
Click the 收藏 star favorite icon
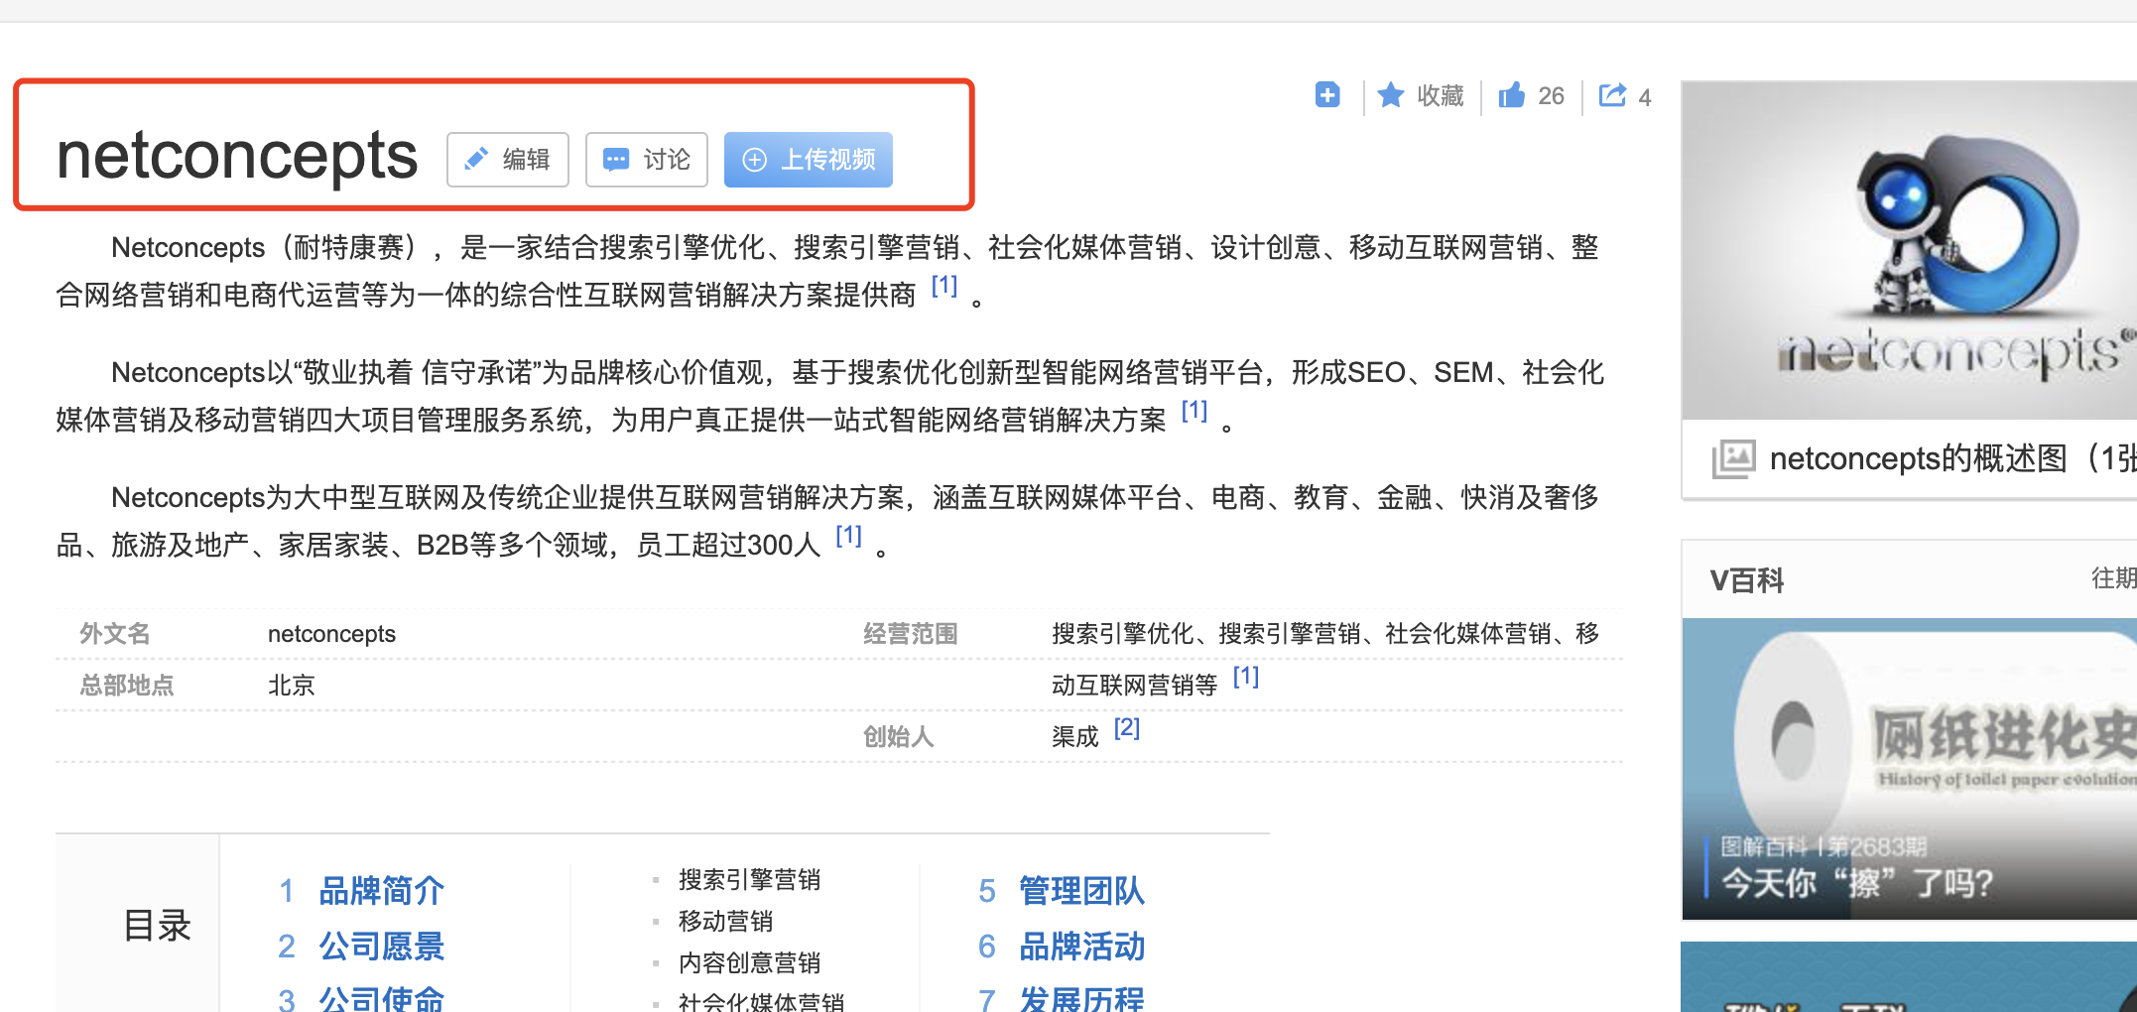click(1391, 95)
